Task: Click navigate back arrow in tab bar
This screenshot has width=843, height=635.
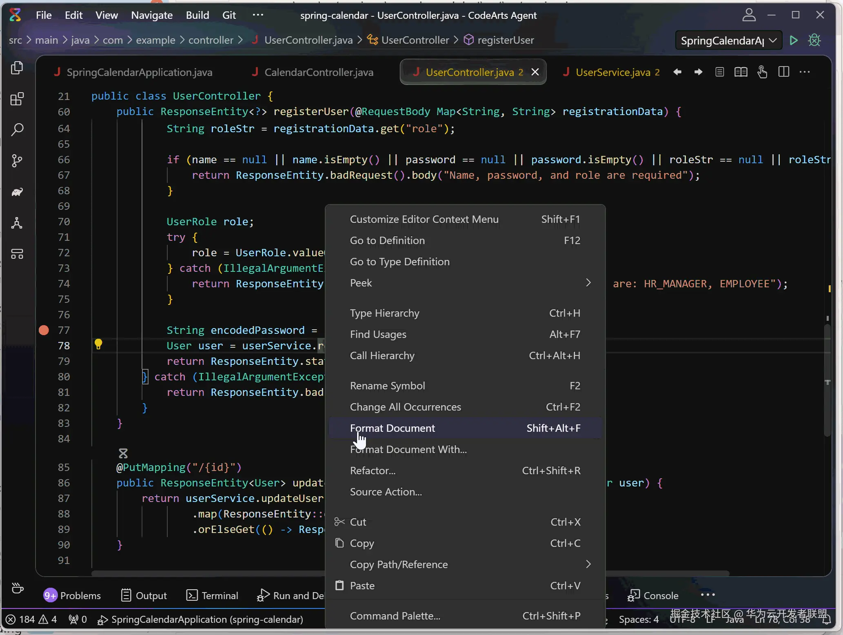Action: [677, 72]
